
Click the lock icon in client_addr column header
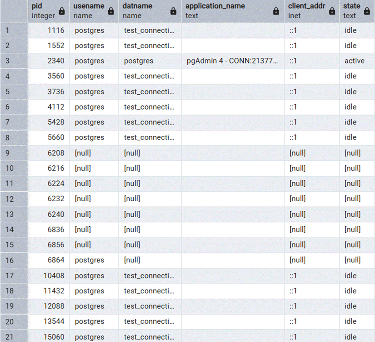point(332,11)
